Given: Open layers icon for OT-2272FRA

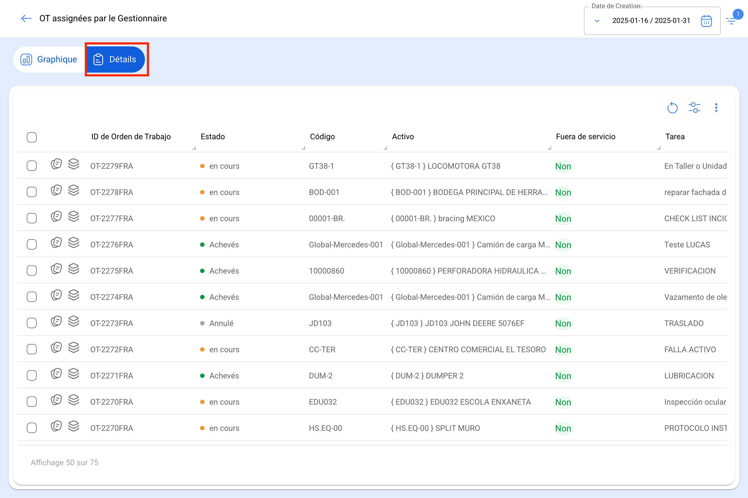Looking at the screenshot, I should pyautogui.click(x=74, y=348).
